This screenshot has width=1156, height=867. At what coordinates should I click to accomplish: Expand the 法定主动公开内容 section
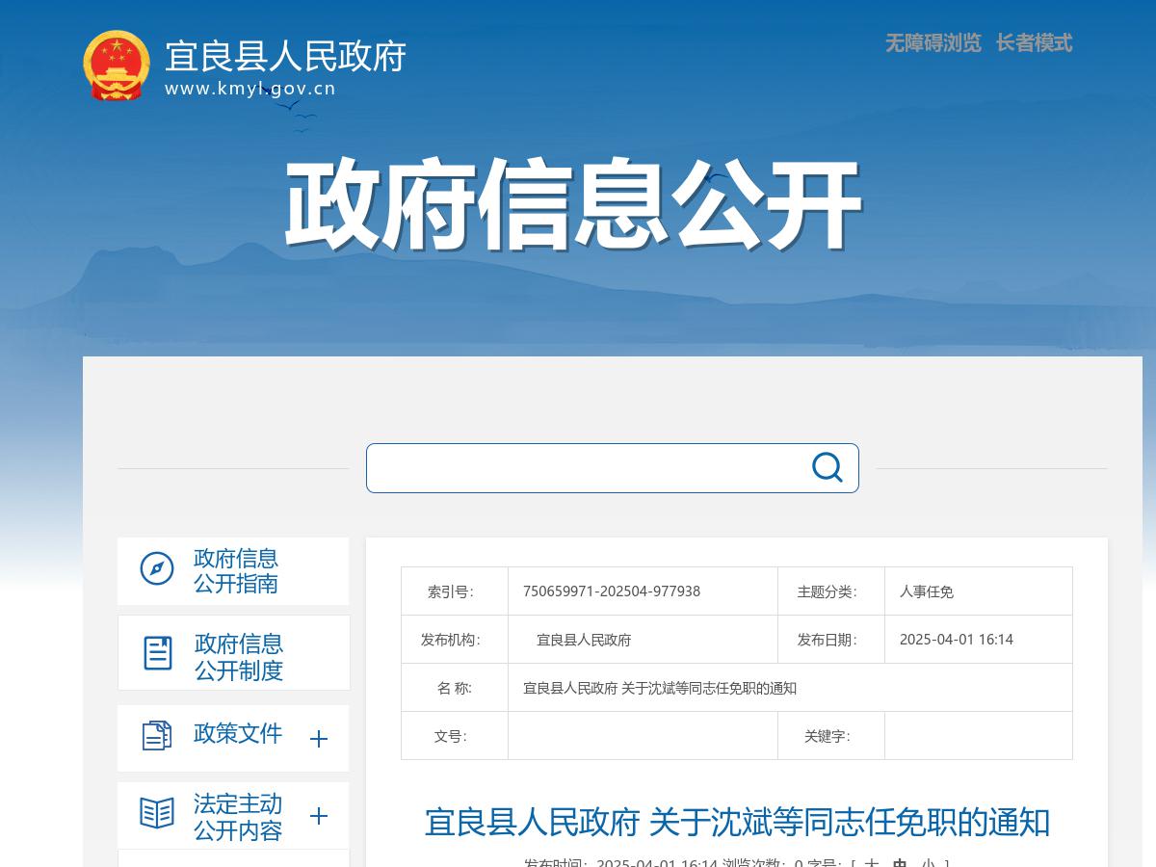(318, 816)
